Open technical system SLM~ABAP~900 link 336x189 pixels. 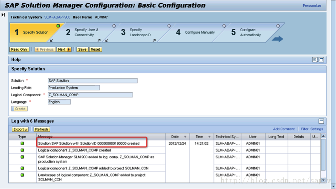click(x=57, y=17)
